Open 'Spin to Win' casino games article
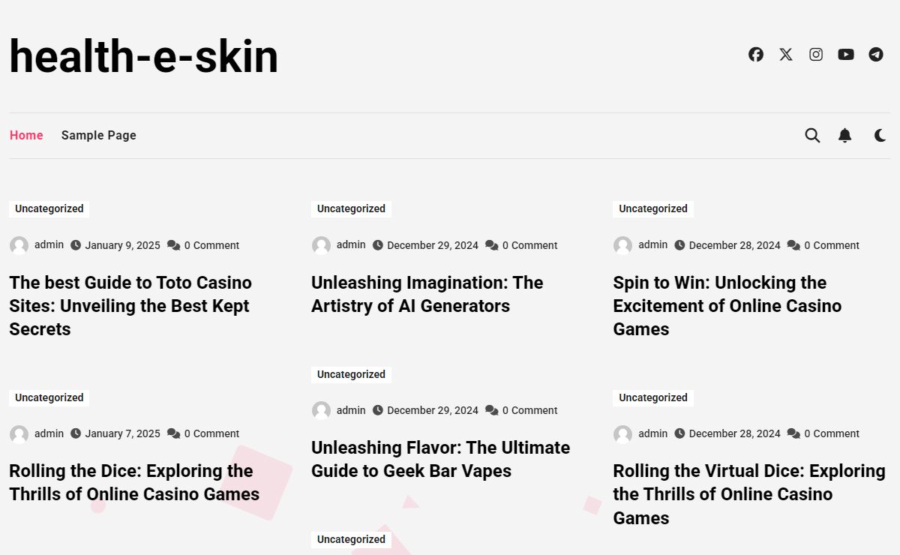900x555 pixels. tap(727, 306)
